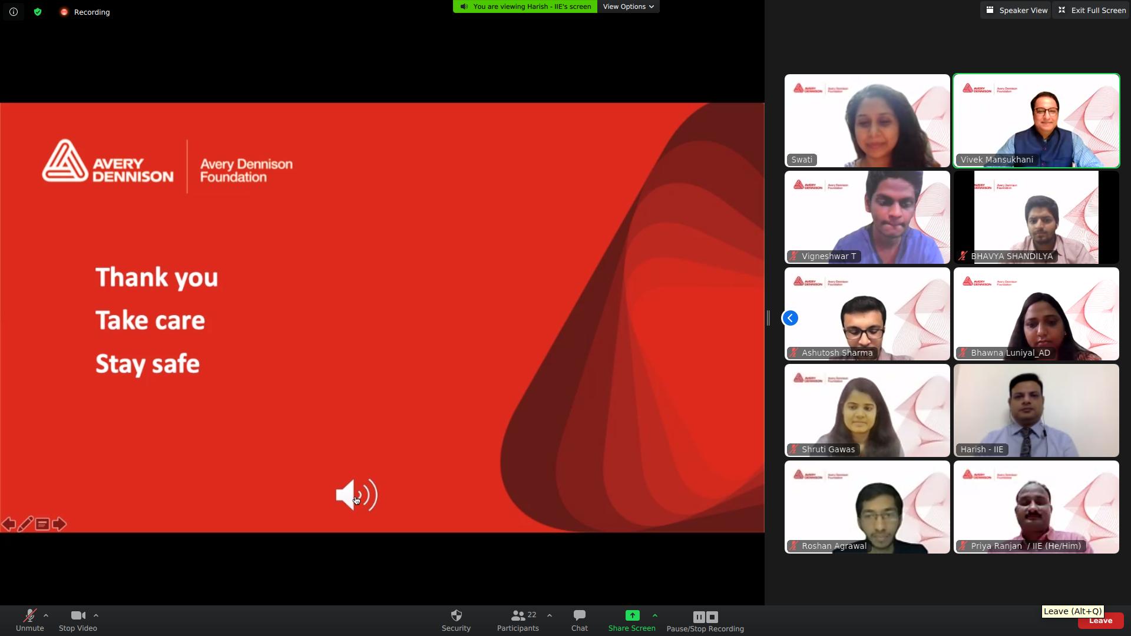Open View Options dropdown
Image resolution: width=1131 pixels, height=636 pixels.
(628, 6)
